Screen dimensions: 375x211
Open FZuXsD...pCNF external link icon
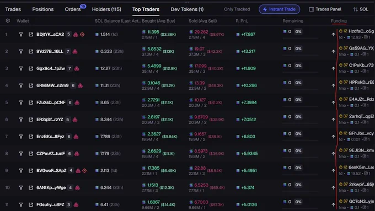tap(31, 102)
